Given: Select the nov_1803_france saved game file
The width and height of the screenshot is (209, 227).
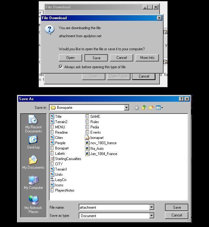Looking at the screenshot, I should click(103, 143).
